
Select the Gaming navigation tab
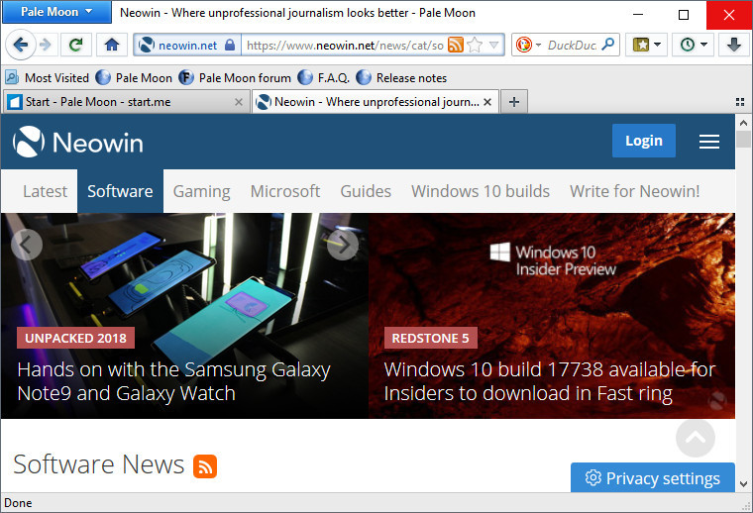pos(201,191)
